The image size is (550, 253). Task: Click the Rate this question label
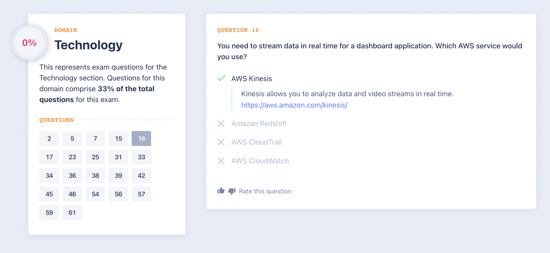coord(265,191)
